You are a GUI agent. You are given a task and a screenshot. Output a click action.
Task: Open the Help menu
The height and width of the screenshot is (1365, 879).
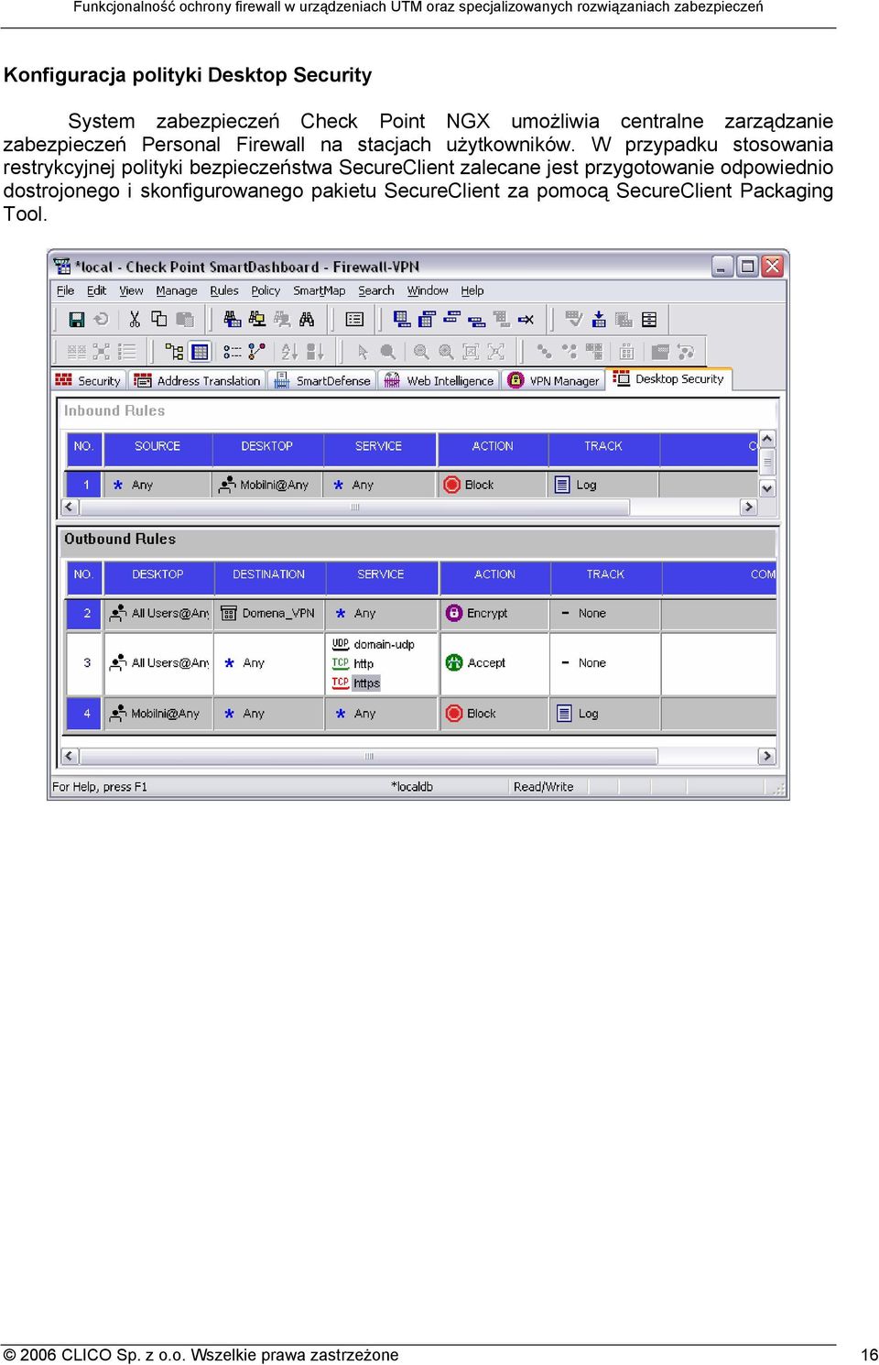click(472, 290)
